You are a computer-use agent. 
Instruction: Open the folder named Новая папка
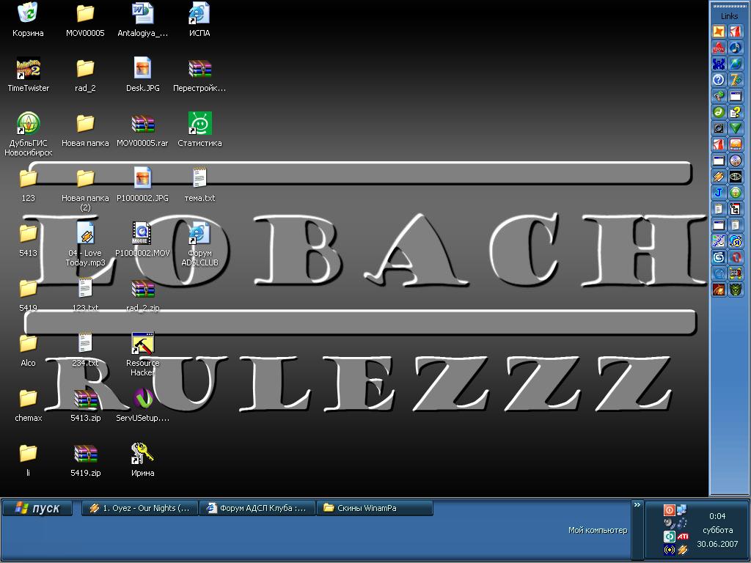point(85,129)
